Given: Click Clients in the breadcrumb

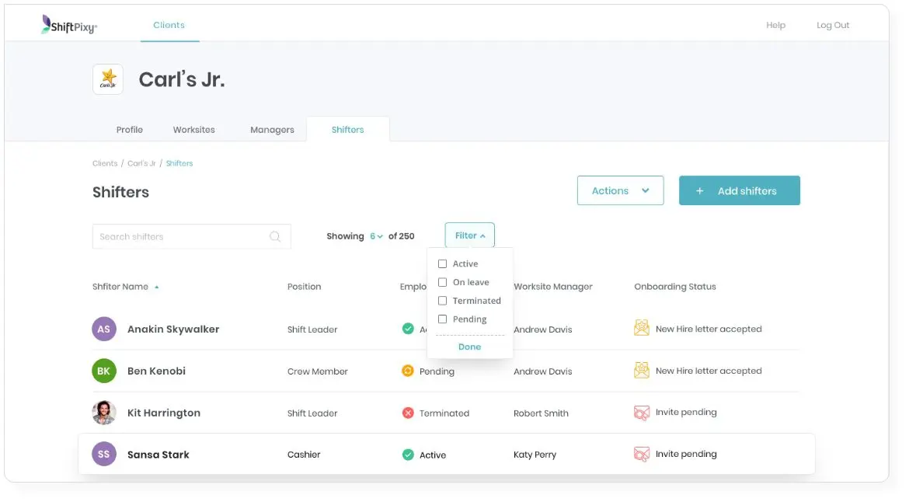Looking at the screenshot, I should tap(105, 163).
